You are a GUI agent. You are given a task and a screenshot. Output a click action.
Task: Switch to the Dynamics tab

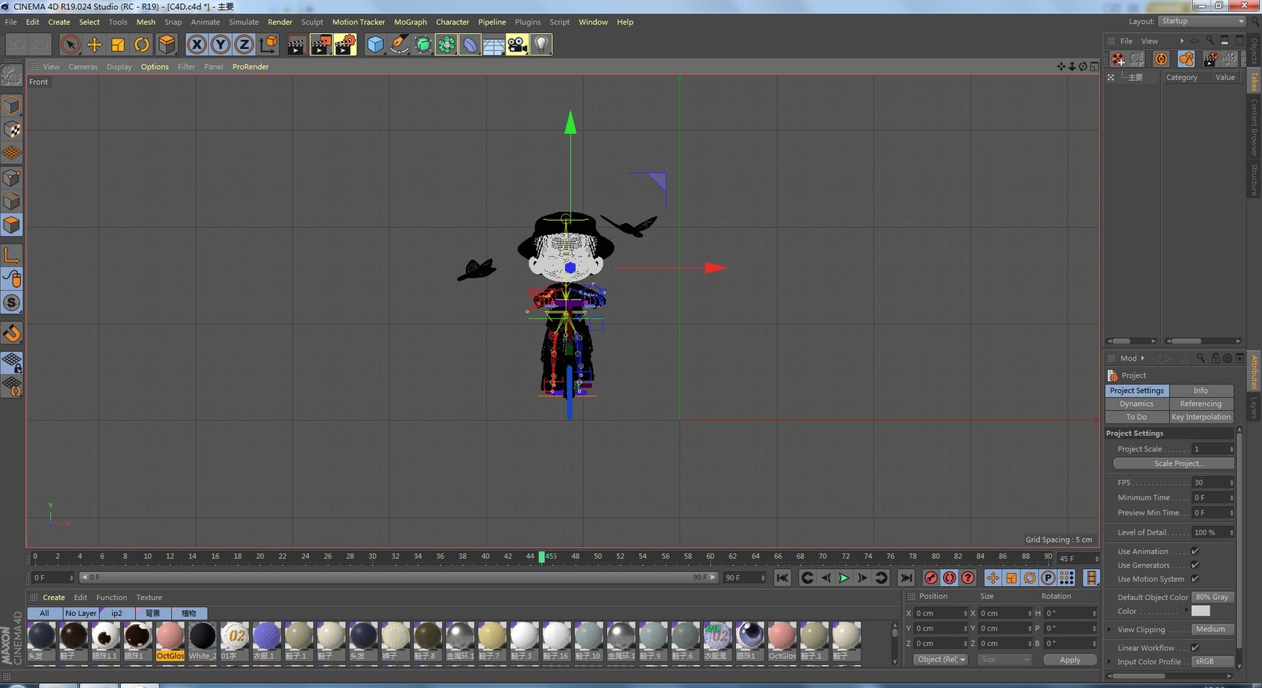1136,404
